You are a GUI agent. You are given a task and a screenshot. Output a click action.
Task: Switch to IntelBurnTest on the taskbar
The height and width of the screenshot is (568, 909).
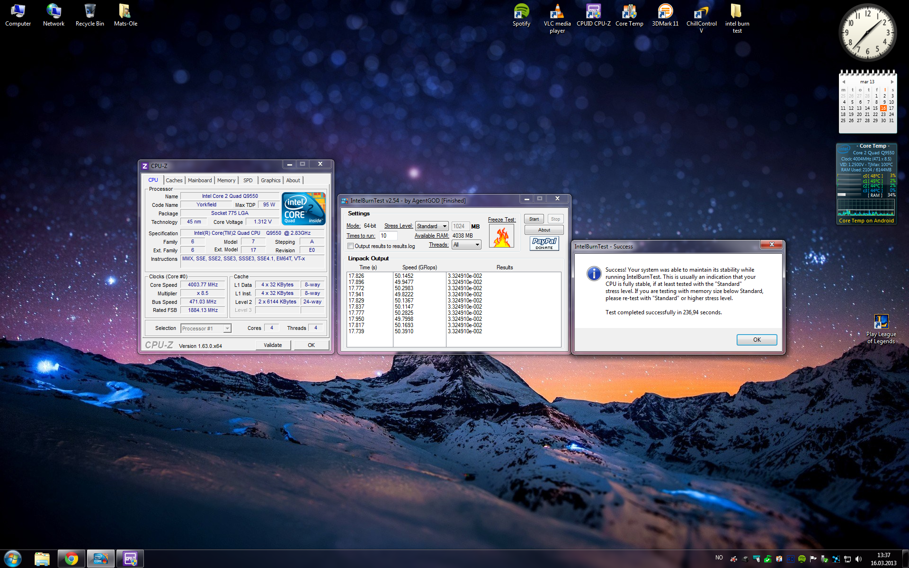(x=101, y=559)
